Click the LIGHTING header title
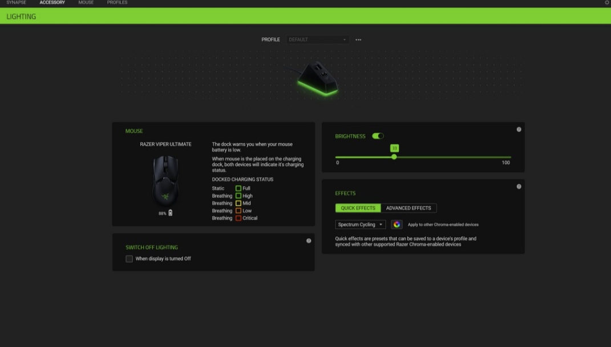 point(21,17)
